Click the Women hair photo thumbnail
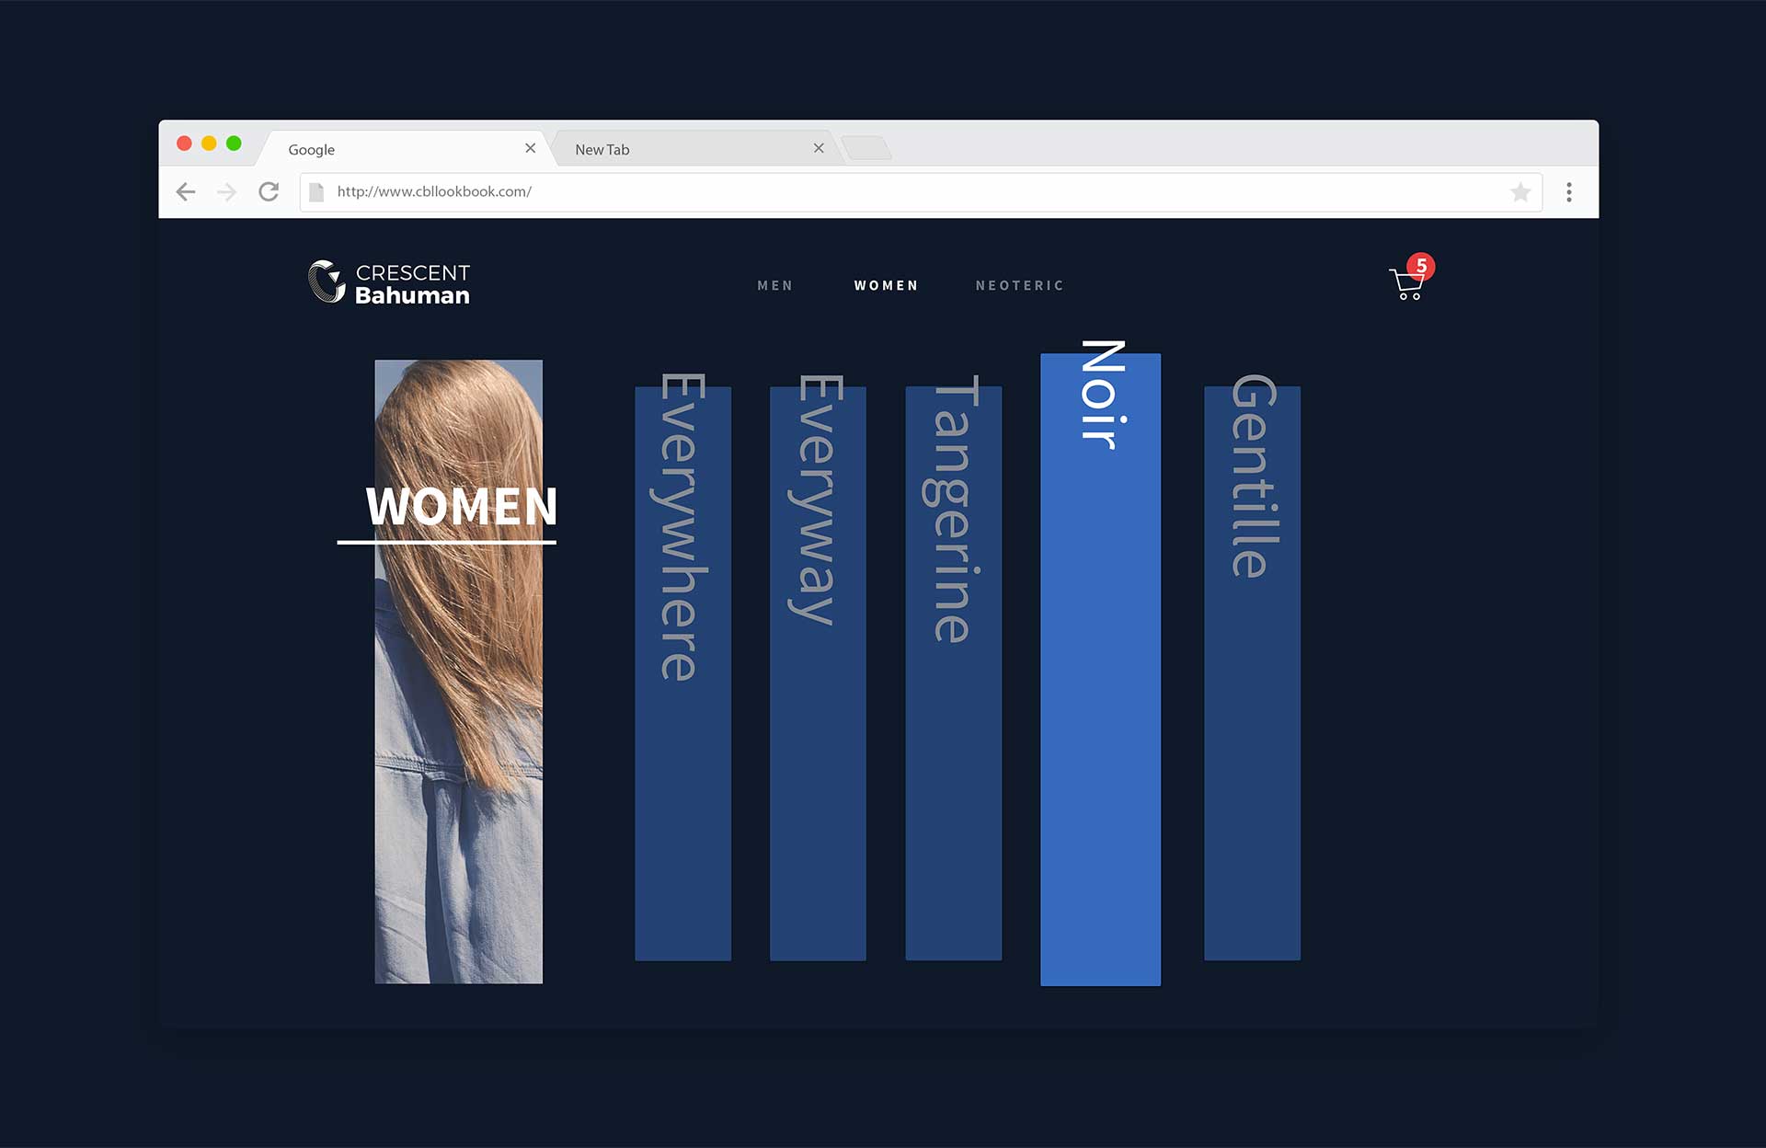This screenshot has height=1148, width=1766. pyautogui.click(x=458, y=736)
